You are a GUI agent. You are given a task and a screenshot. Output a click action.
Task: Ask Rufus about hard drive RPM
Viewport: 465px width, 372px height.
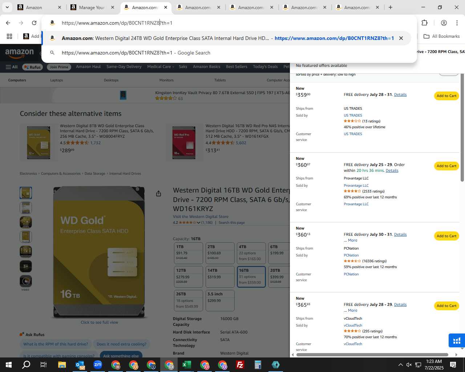pos(55,344)
